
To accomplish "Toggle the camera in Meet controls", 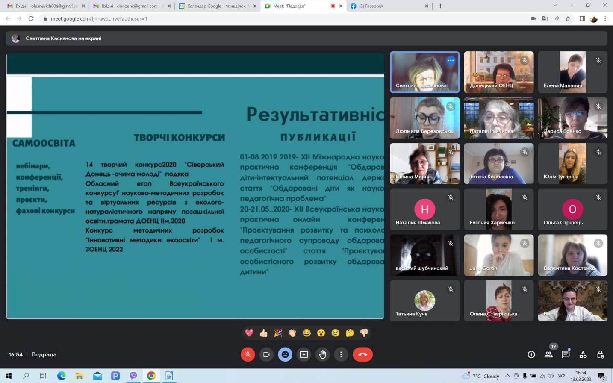I will pyautogui.click(x=266, y=354).
